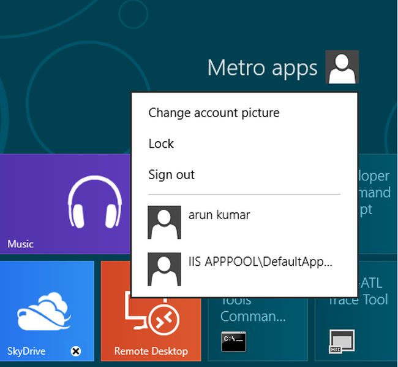Switch to the arun kumar account
The width and height of the screenshot is (398, 367).
pos(244,222)
